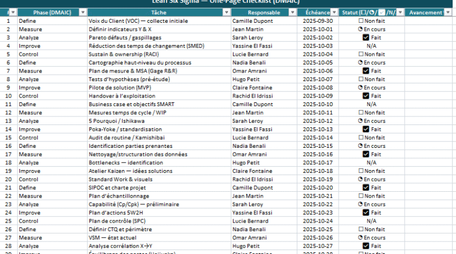Tick the Non fait checkbox for Audit de routine row

[360, 138]
